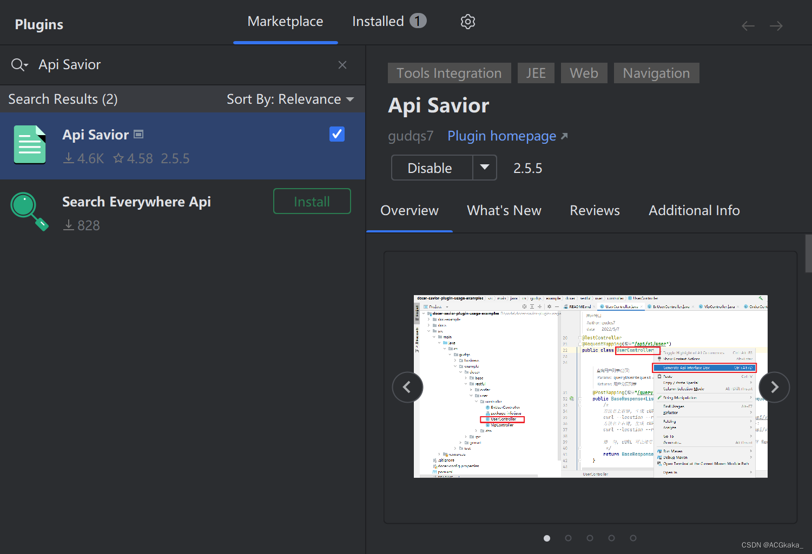The width and height of the screenshot is (812, 554).
Task: Click the search magnifier history icon
Action: click(19, 65)
